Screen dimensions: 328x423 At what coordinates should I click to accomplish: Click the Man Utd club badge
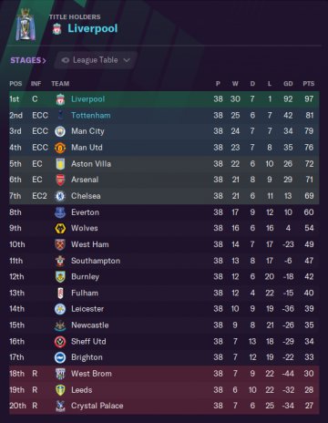[x=60, y=148]
